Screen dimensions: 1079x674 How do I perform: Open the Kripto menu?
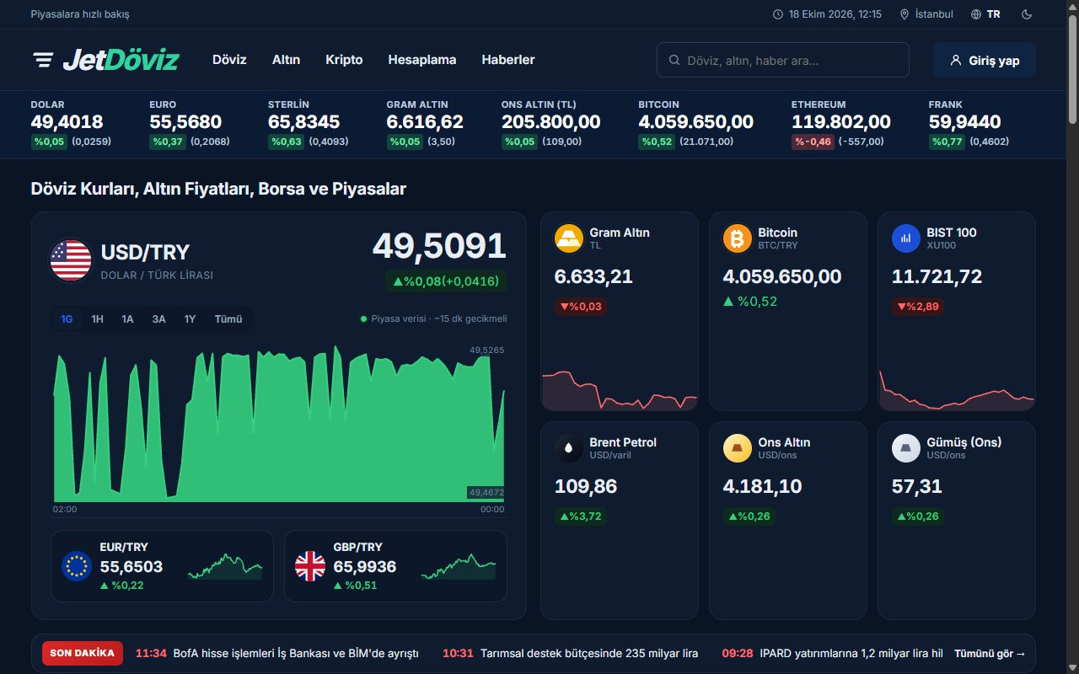pyautogui.click(x=344, y=60)
